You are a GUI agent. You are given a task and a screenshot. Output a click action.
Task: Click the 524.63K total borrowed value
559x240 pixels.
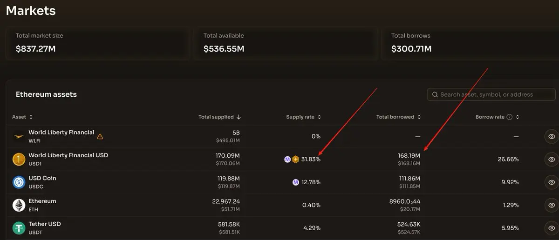(x=409, y=224)
